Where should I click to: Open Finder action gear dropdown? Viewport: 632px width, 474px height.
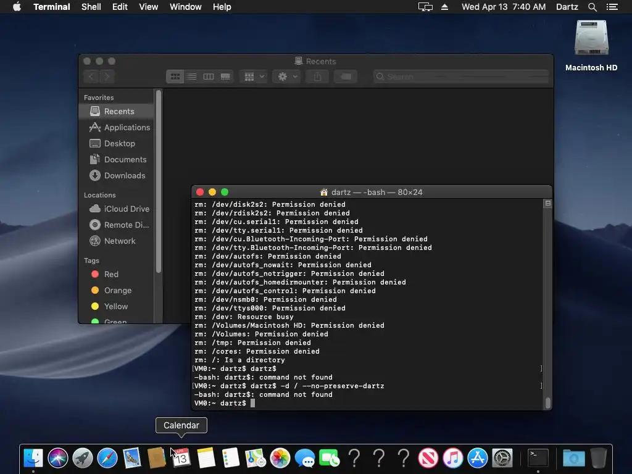tap(286, 77)
